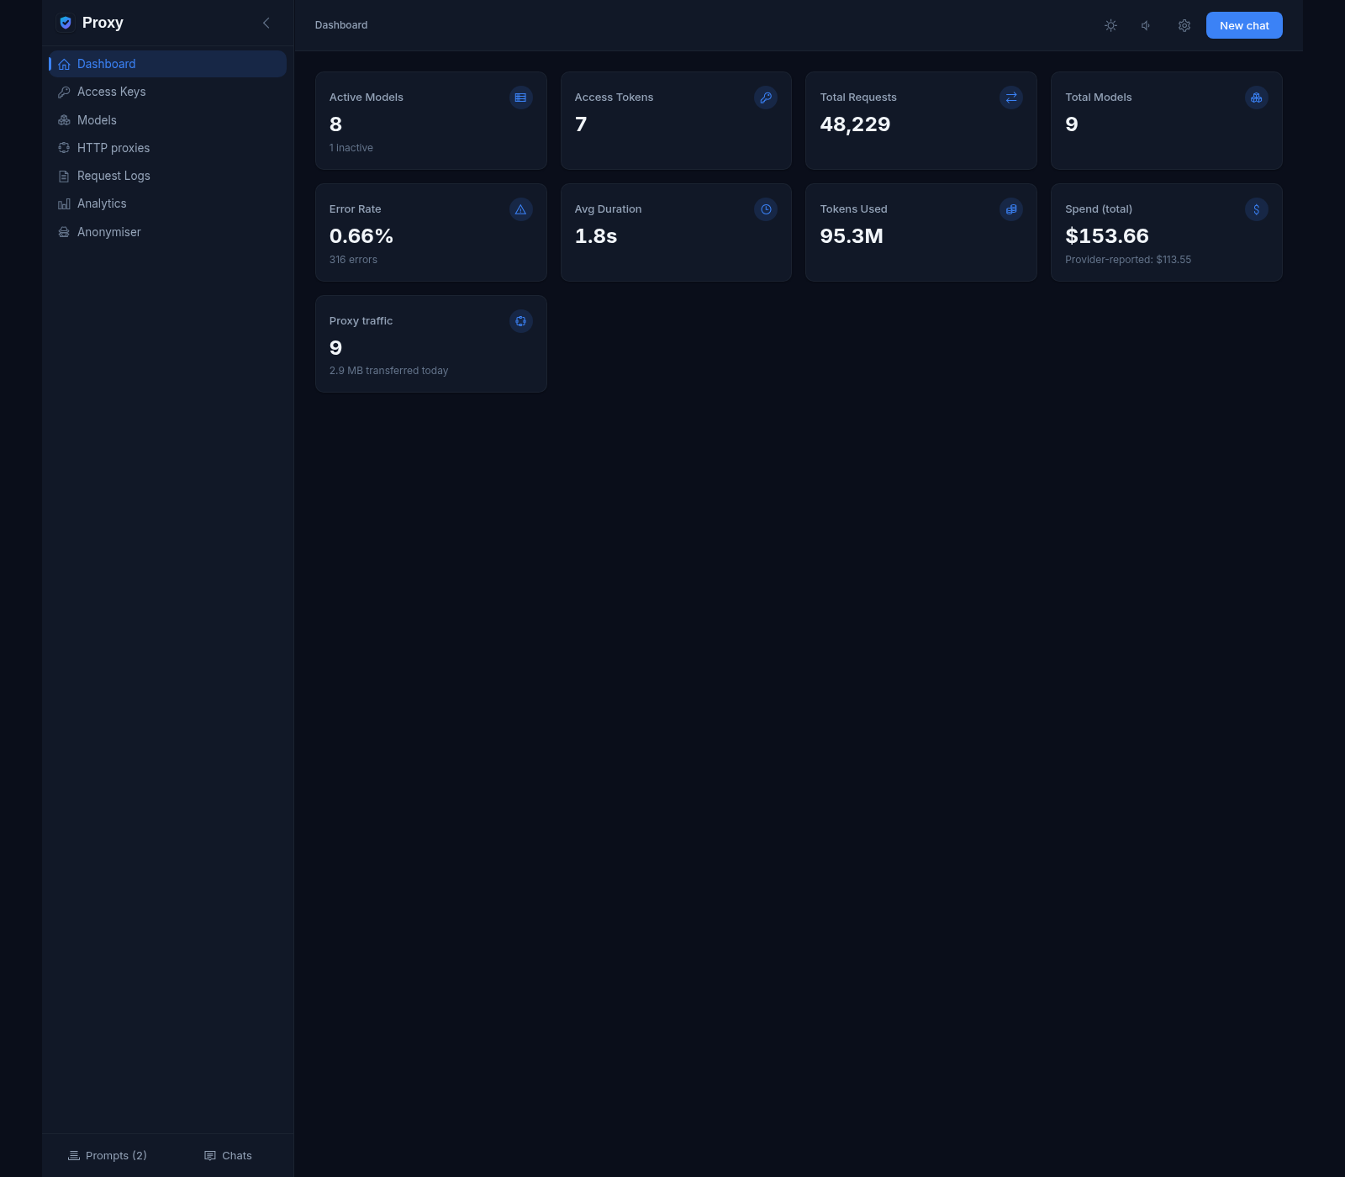The image size is (1345, 1177).
Task: Click 'Provider-reported: $113.55' text
Action: tap(1128, 260)
